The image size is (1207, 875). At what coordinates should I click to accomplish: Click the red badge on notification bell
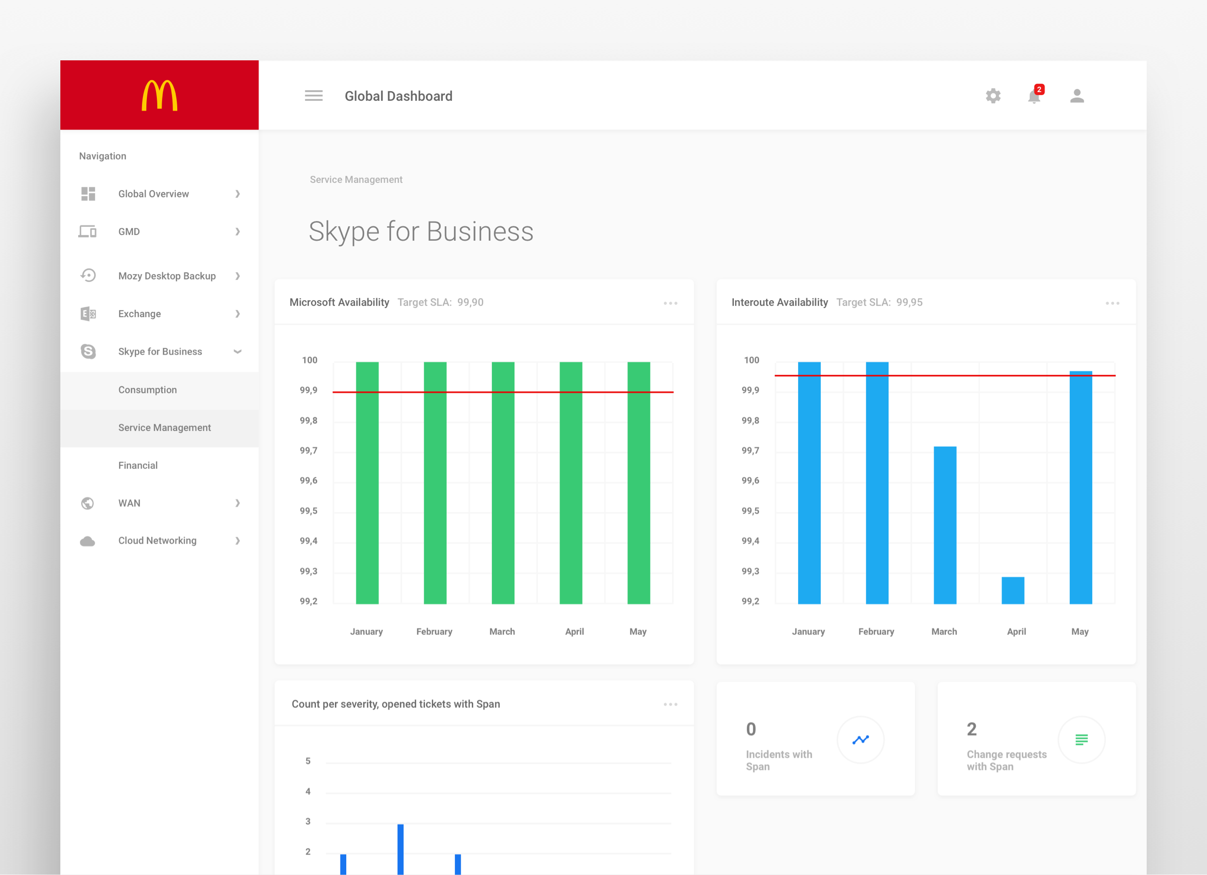(x=1039, y=89)
